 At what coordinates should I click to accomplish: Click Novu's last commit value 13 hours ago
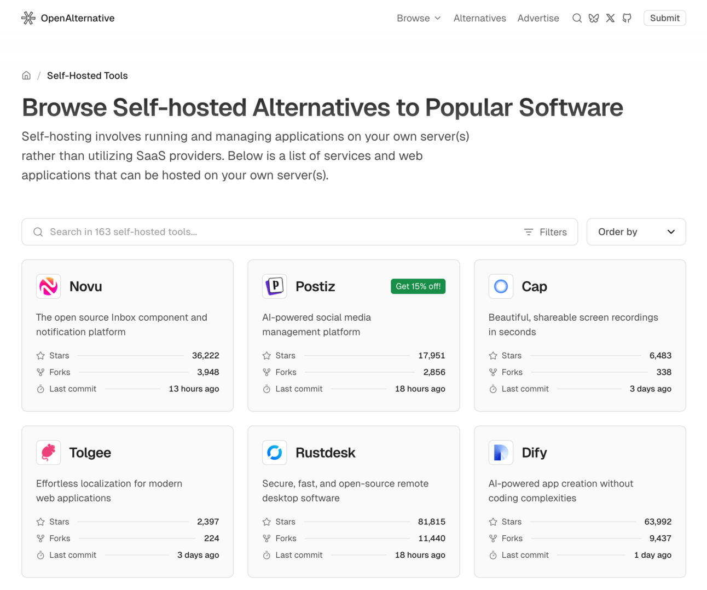(x=194, y=389)
